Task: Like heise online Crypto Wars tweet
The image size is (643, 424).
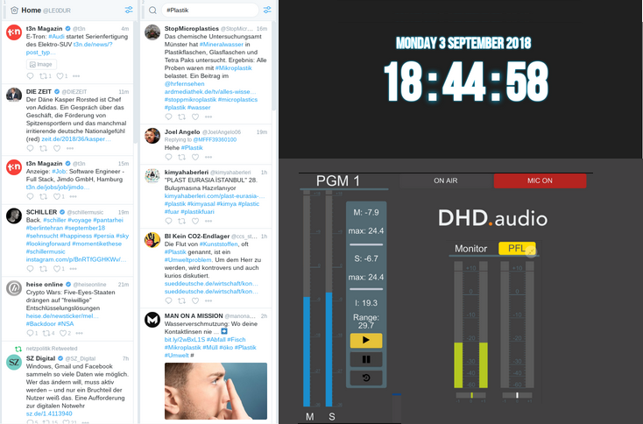Action: pyautogui.click(x=63, y=333)
